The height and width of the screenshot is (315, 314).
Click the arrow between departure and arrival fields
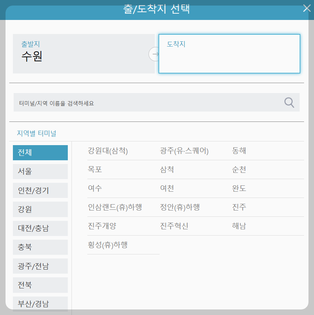point(156,54)
